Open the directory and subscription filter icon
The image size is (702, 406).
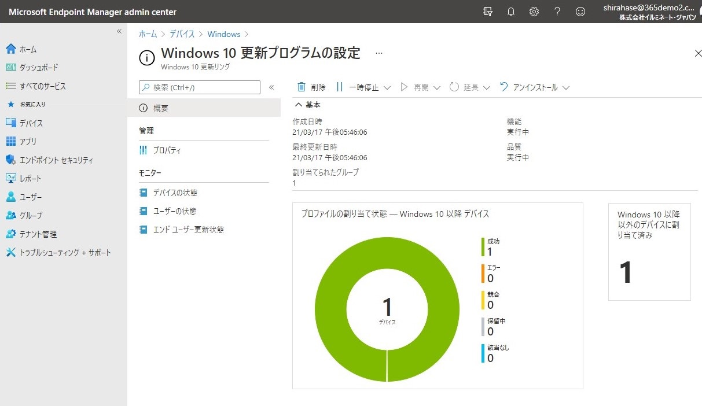pyautogui.click(x=487, y=12)
